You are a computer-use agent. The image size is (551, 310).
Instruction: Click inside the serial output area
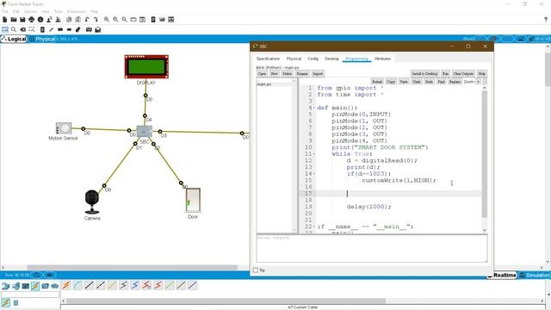[x=372, y=249]
